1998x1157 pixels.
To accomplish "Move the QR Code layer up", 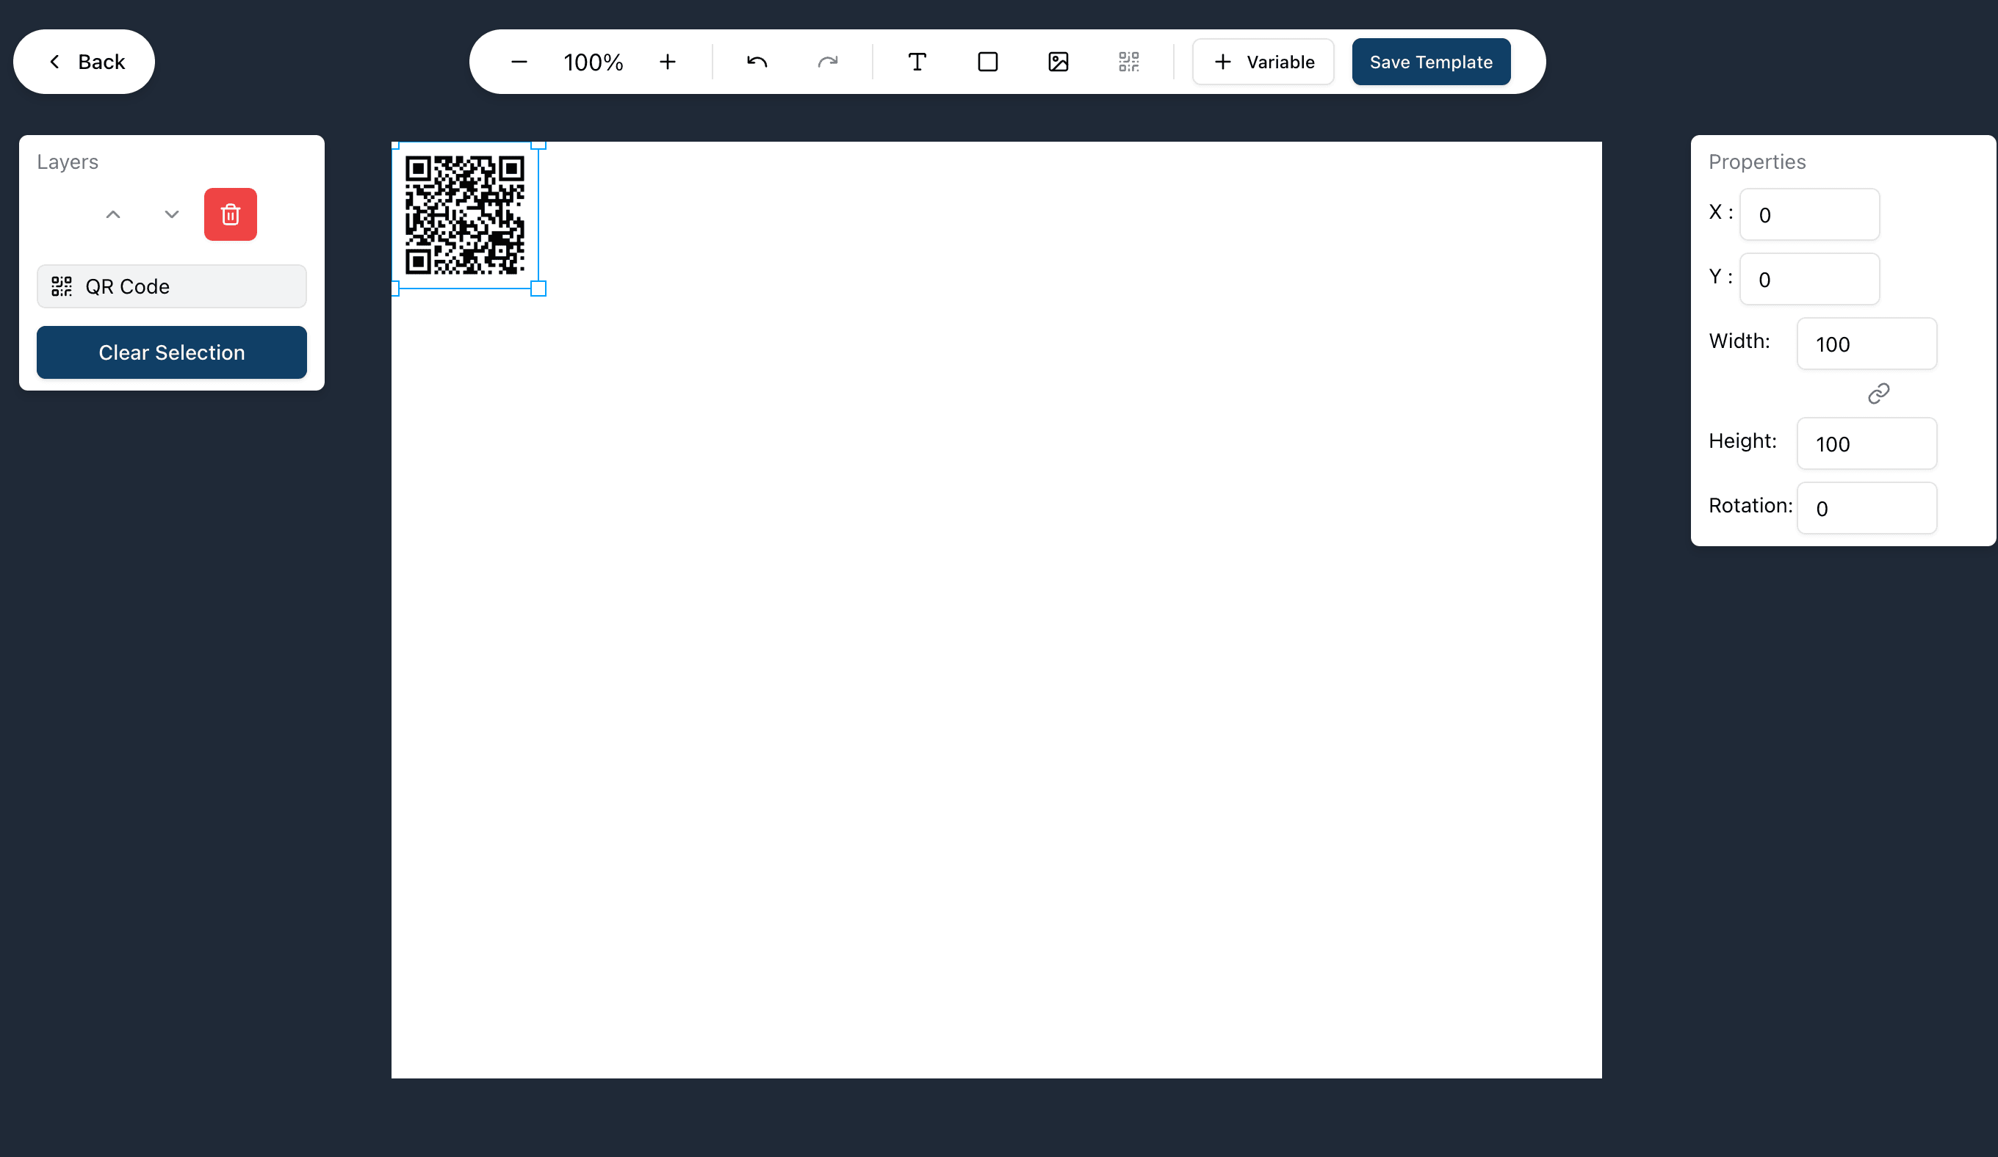I will tap(112, 214).
